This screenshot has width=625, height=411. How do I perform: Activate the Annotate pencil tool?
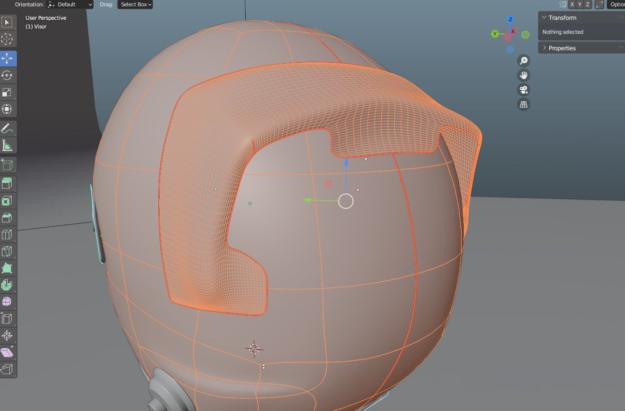coord(7,128)
